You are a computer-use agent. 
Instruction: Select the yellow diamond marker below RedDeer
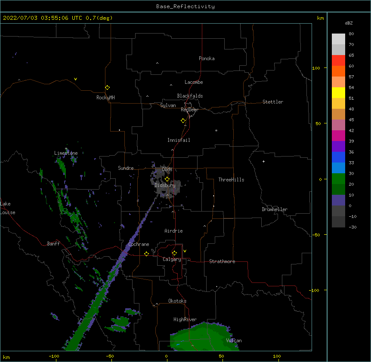click(183, 120)
